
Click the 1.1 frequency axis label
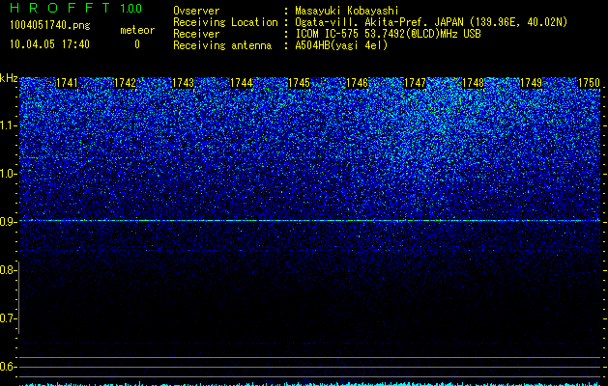click(8, 125)
